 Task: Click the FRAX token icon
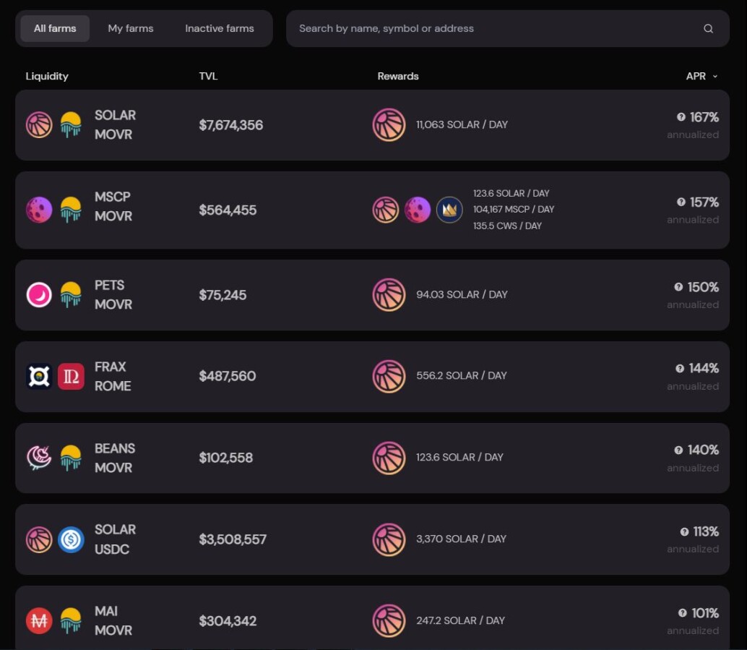[x=39, y=376]
